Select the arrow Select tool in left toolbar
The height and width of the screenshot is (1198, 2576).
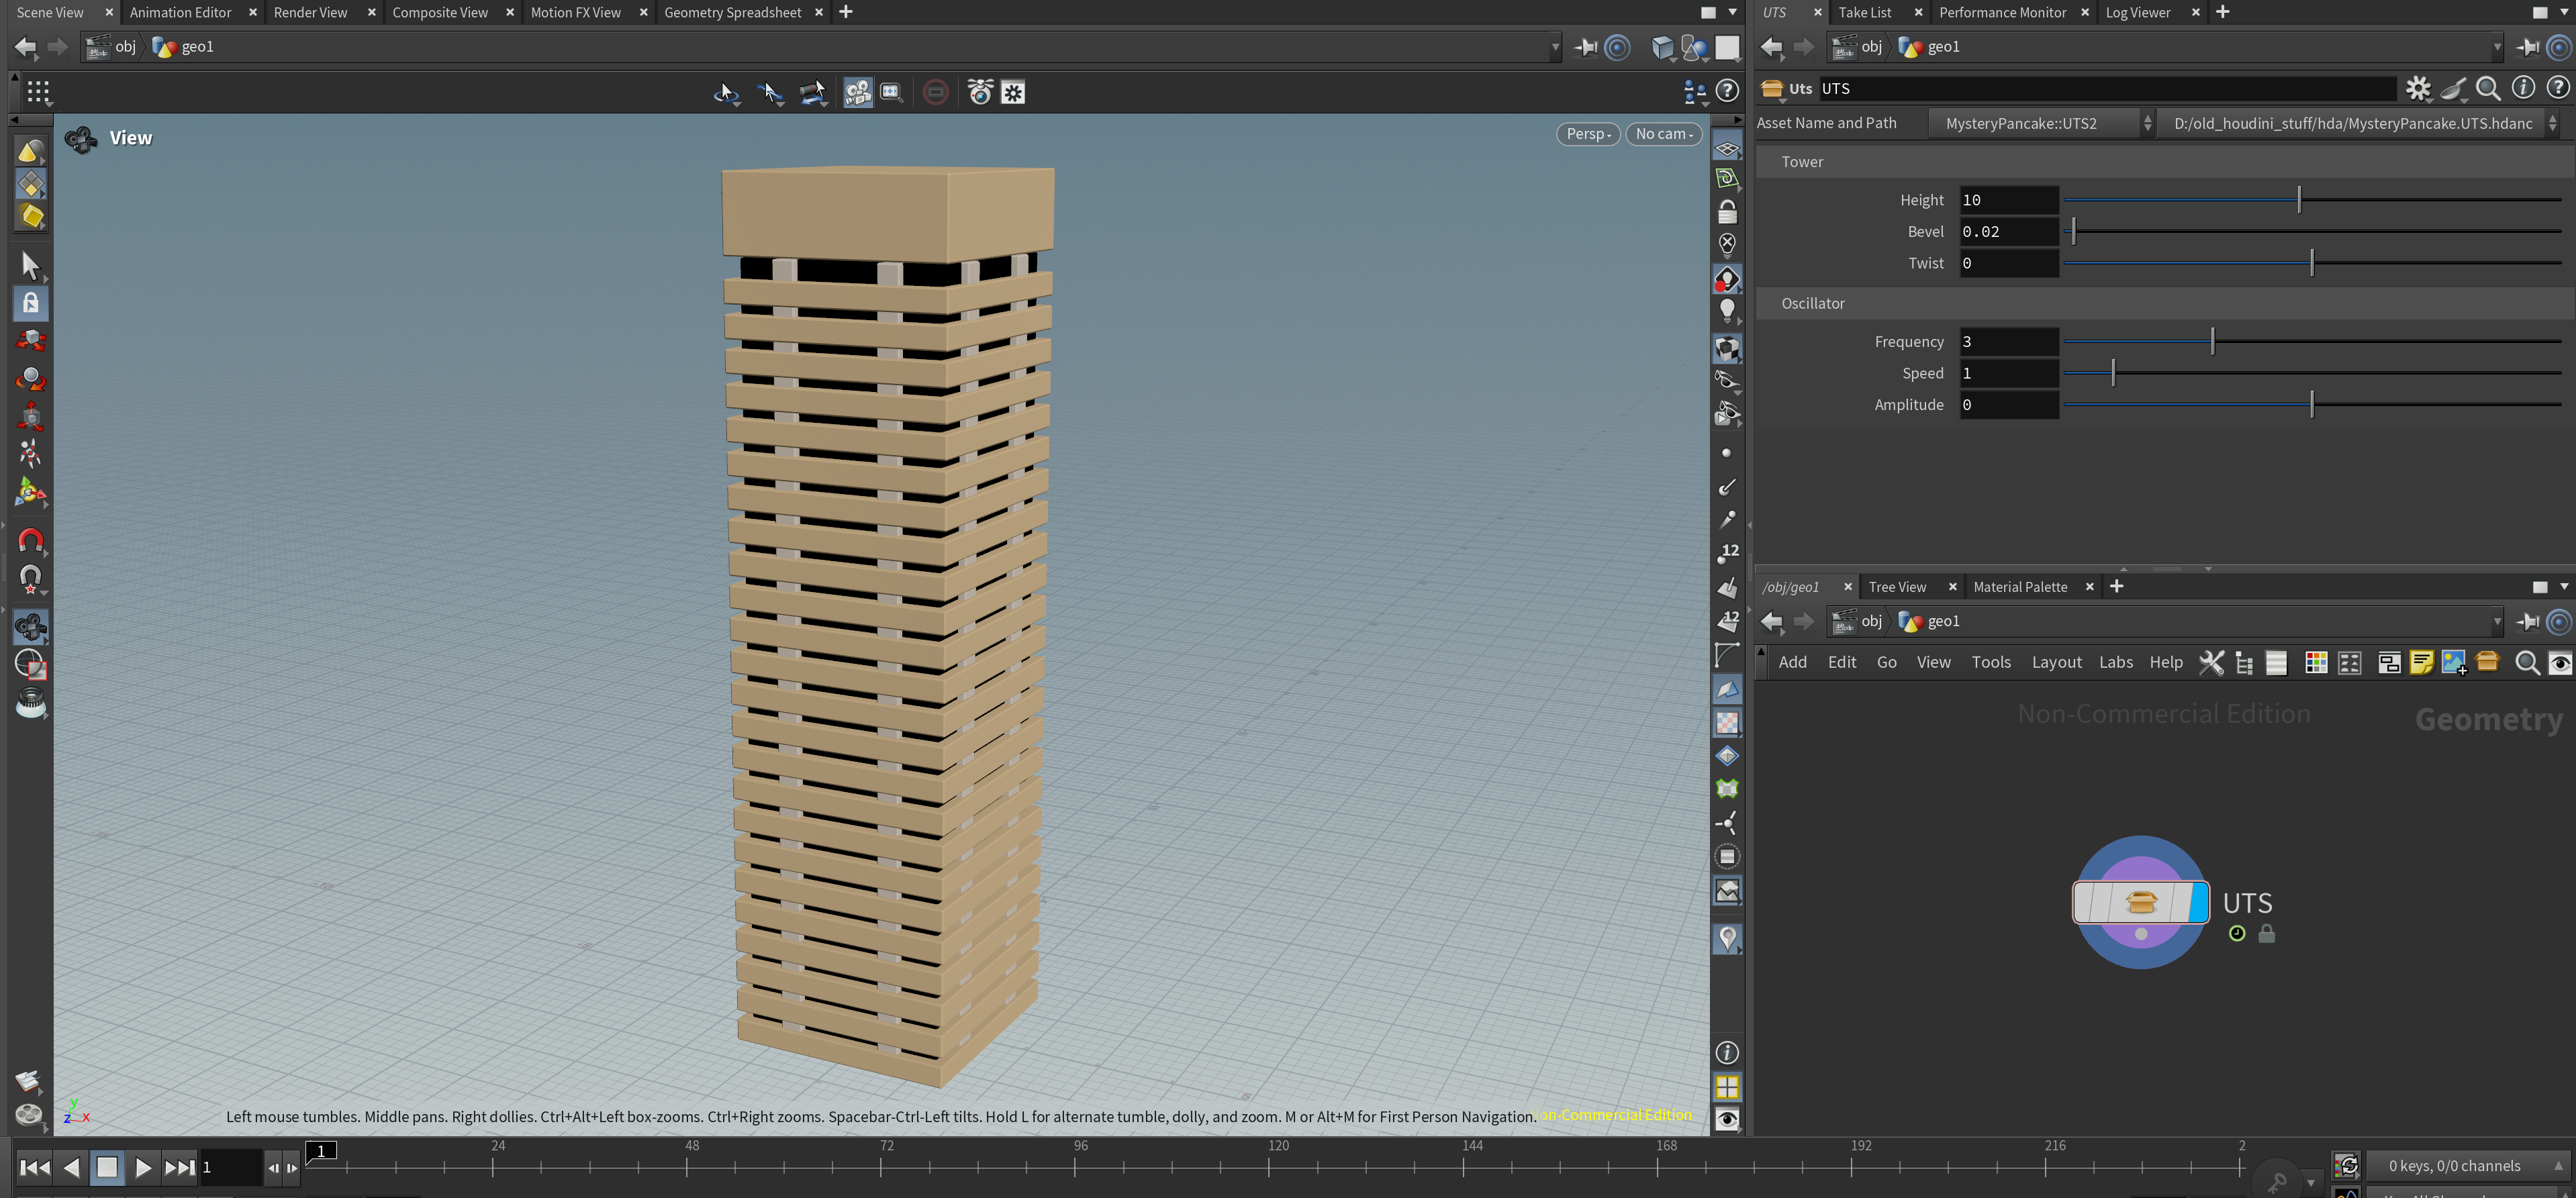click(x=30, y=265)
